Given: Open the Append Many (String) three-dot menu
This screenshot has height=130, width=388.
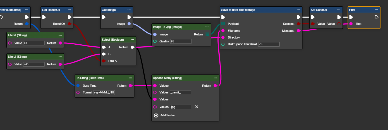Looking at the screenshot, I should click(215, 78).
